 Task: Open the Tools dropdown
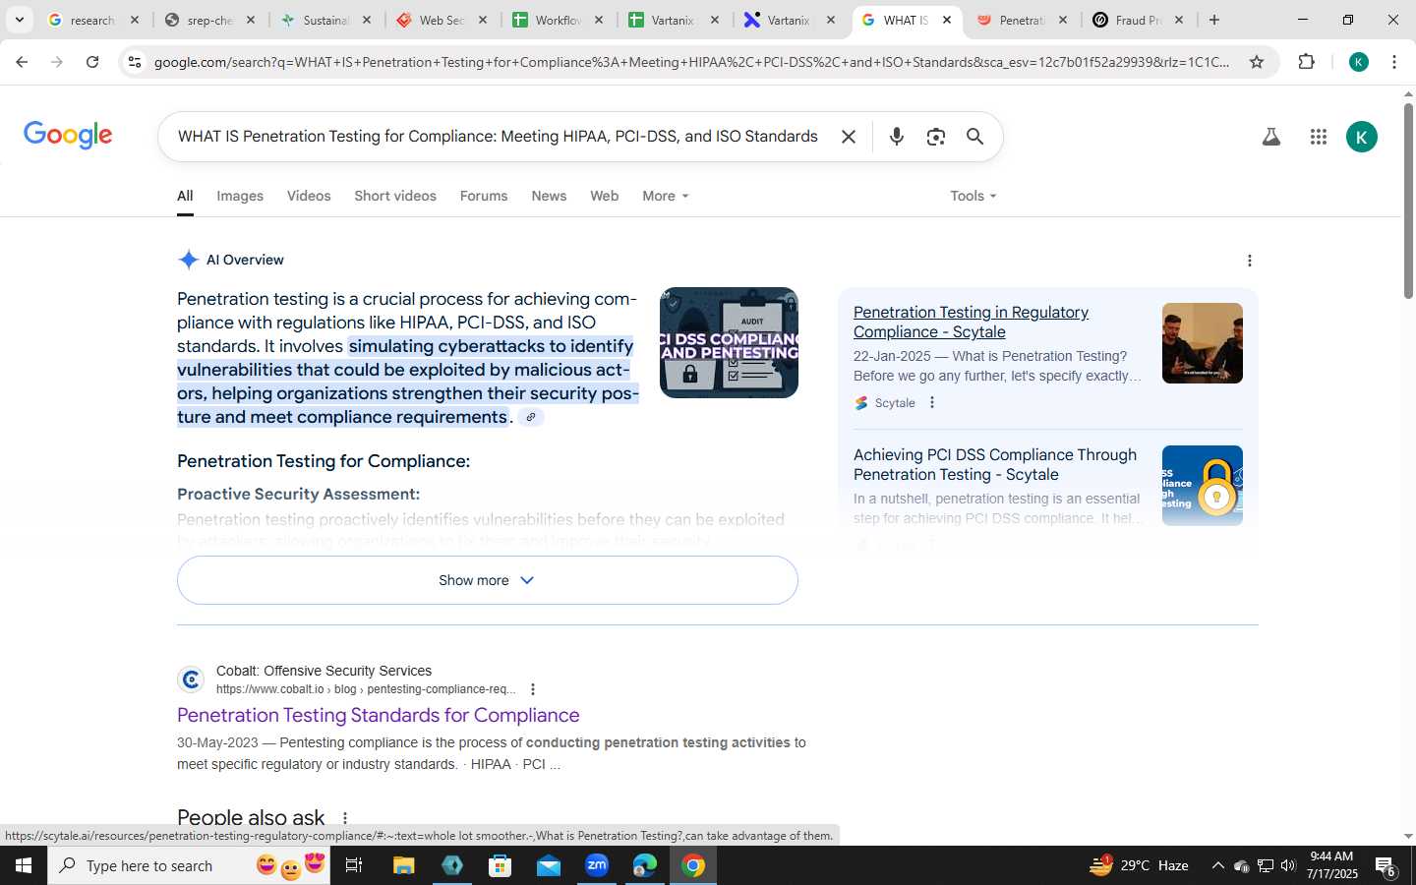[973, 196]
